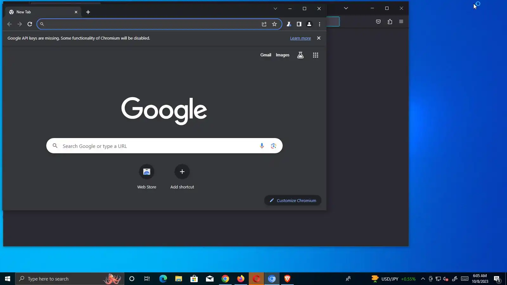This screenshot has width=507, height=285.
Task: Open Microsoft Store from the taskbar
Action: pos(194,279)
